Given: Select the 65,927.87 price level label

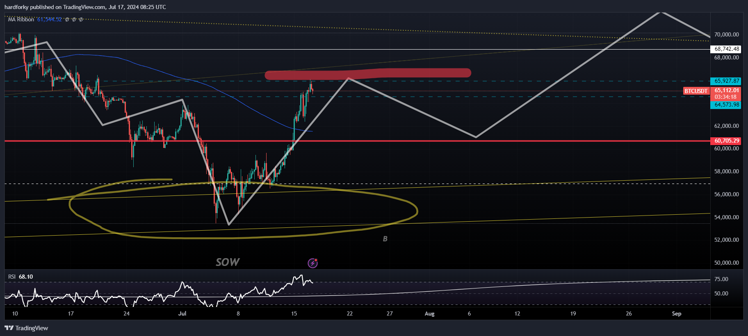Looking at the screenshot, I should tap(726, 81).
